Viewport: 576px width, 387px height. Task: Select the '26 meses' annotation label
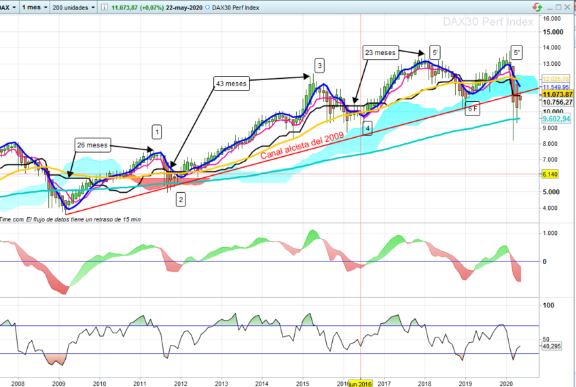[x=92, y=145]
